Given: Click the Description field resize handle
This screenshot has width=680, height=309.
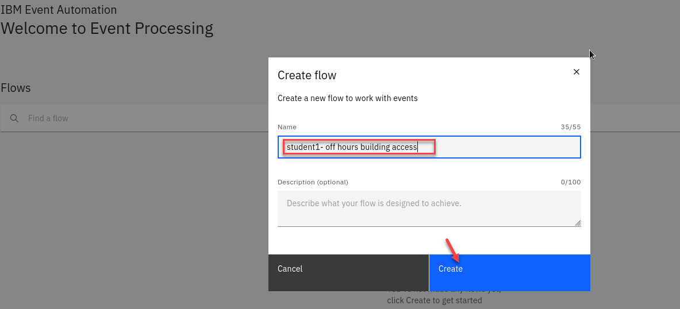Looking at the screenshot, I should tap(577, 223).
